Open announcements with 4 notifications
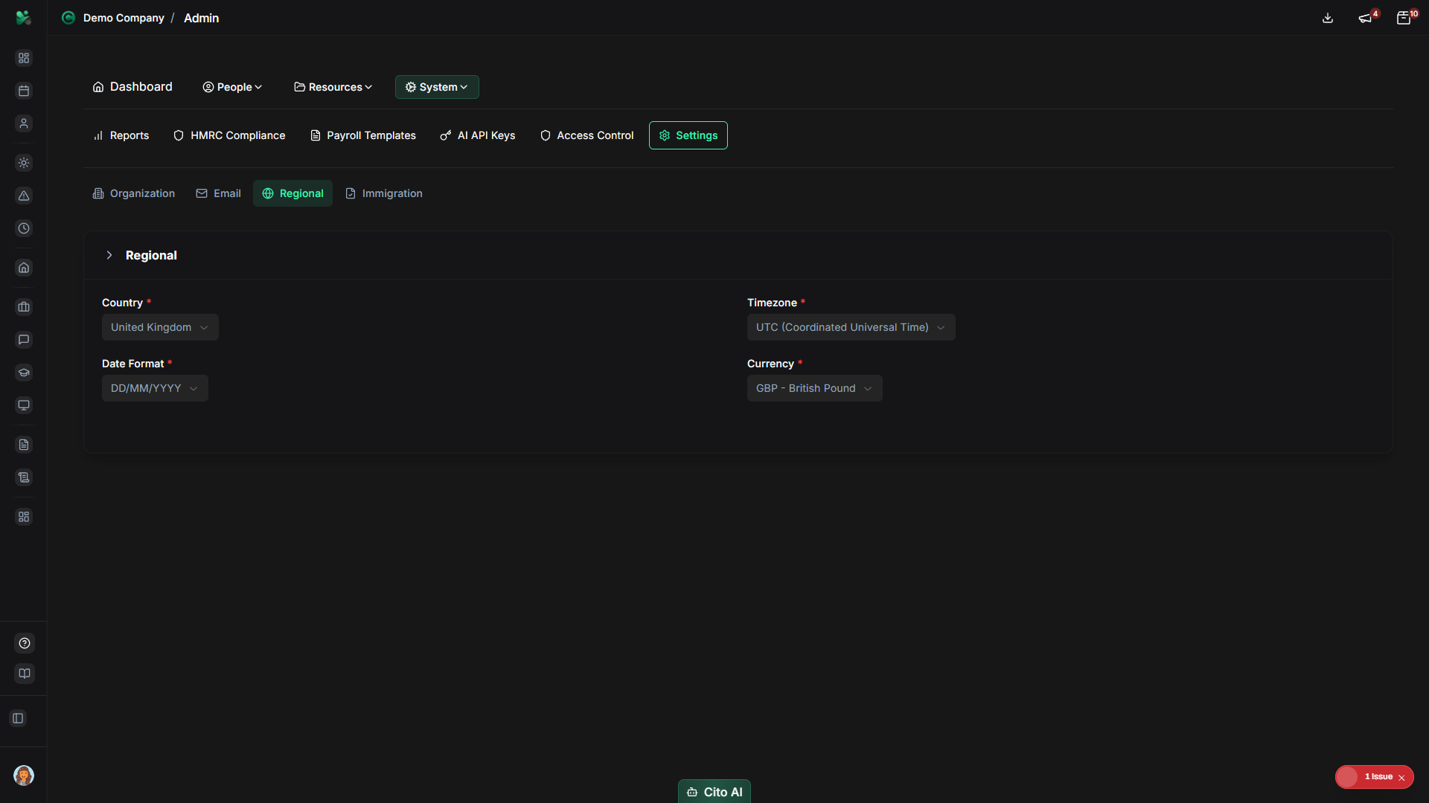Viewport: 1429px width, 803px height. click(x=1366, y=18)
